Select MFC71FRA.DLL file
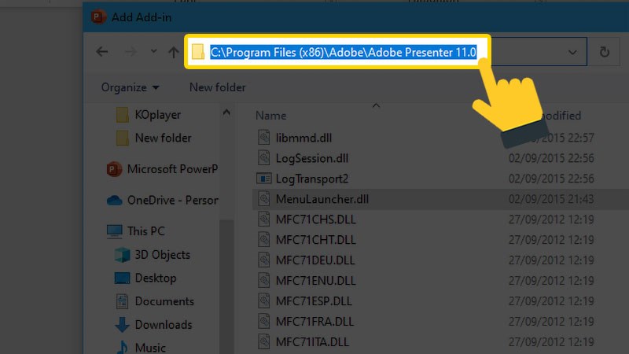Image resolution: width=629 pixels, height=354 pixels. point(314,322)
